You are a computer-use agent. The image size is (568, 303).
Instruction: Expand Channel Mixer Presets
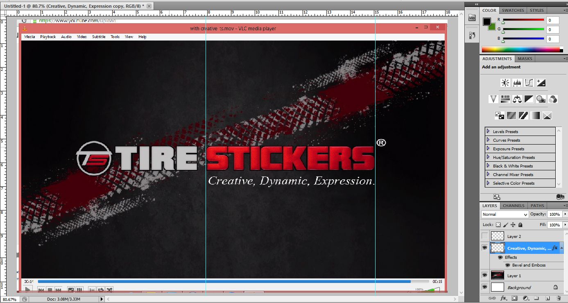tap(488, 174)
